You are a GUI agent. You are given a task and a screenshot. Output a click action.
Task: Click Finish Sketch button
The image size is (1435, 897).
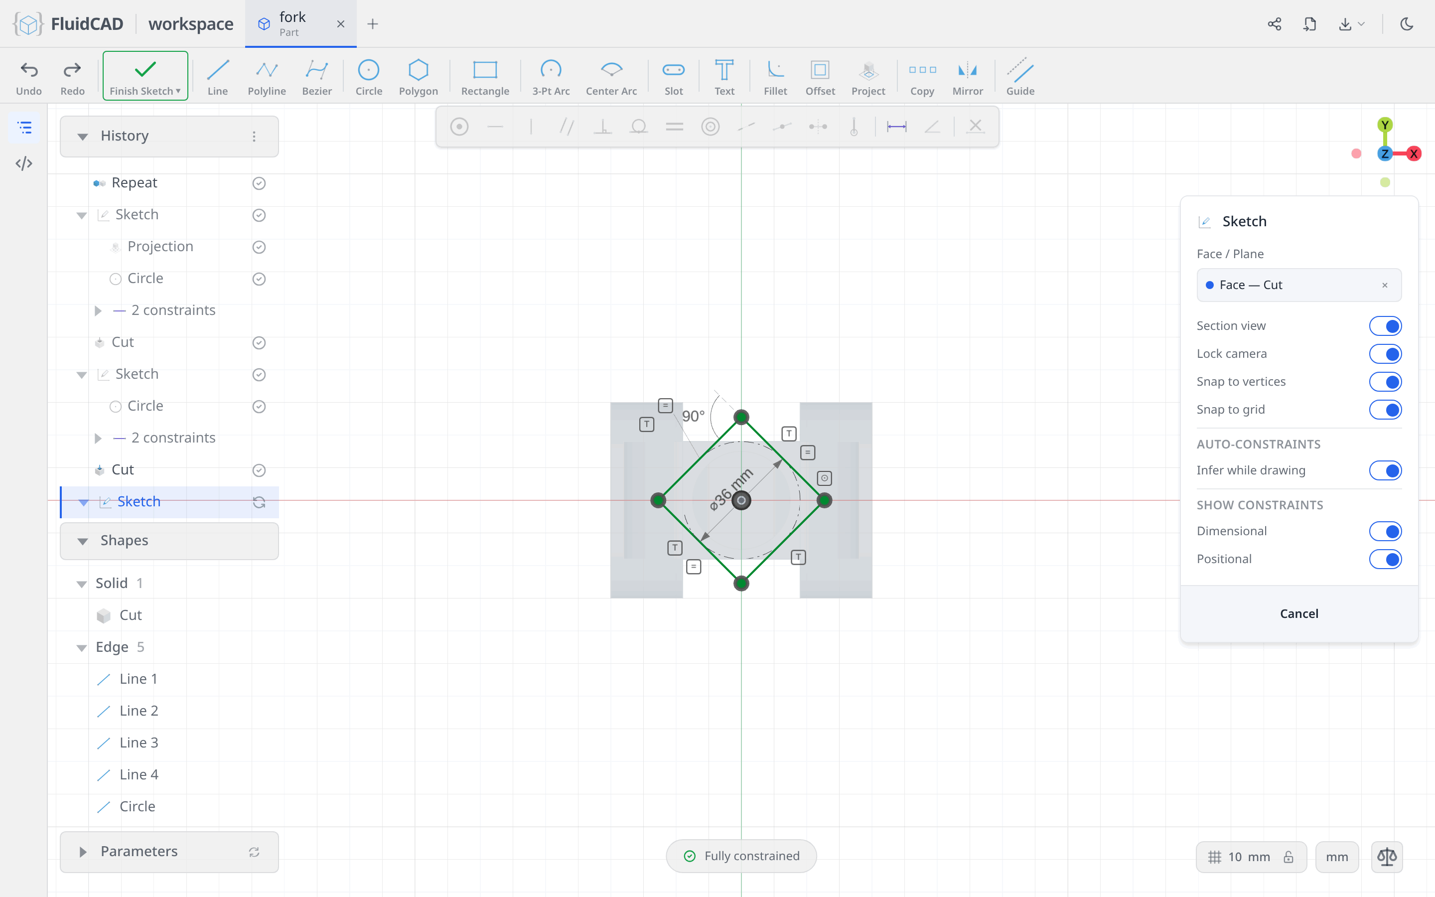coord(145,75)
